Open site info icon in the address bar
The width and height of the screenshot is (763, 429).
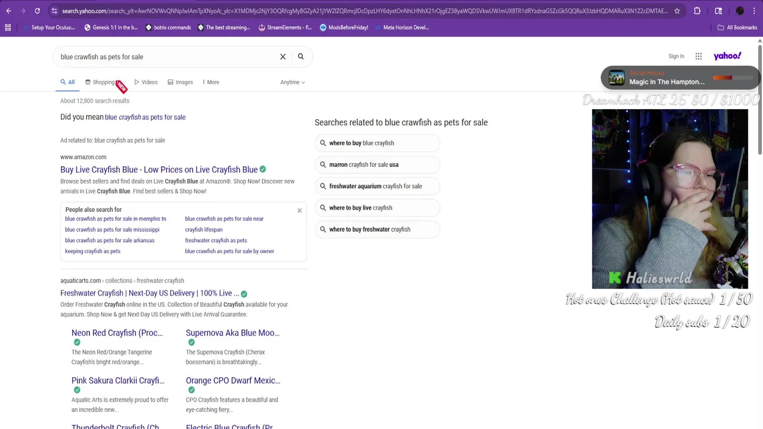(54, 11)
